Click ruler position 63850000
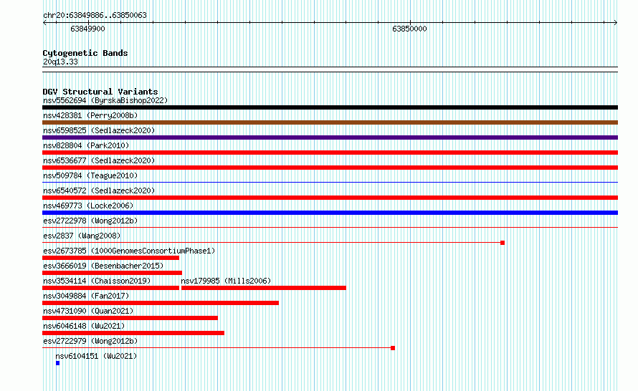The width and height of the screenshot is (638, 391). pos(409,29)
